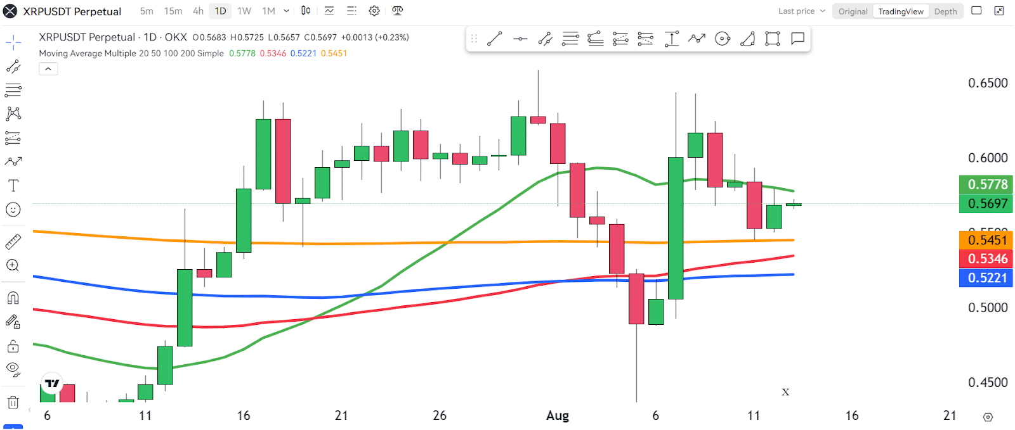Screen dimensions: 1015x430
Task: Click the trend-based Fib extension tool
Action: [595, 39]
